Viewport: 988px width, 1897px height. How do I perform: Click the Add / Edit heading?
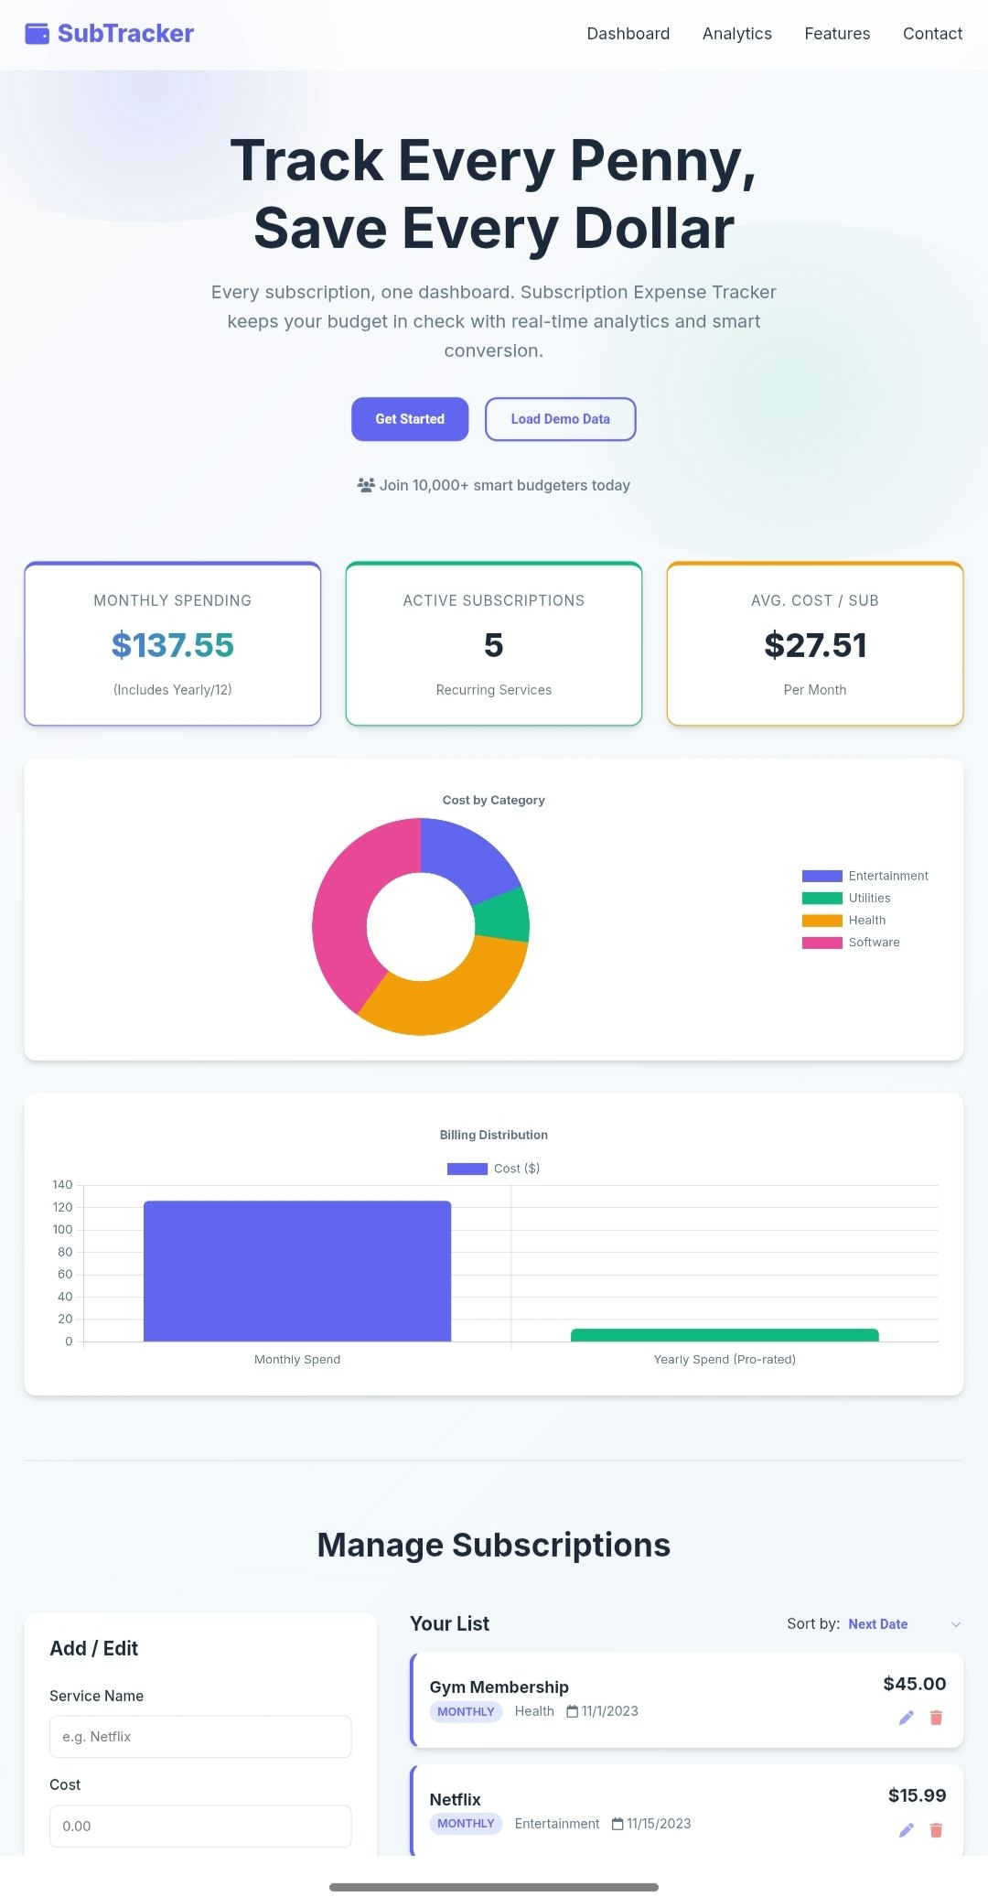[93, 1648]
